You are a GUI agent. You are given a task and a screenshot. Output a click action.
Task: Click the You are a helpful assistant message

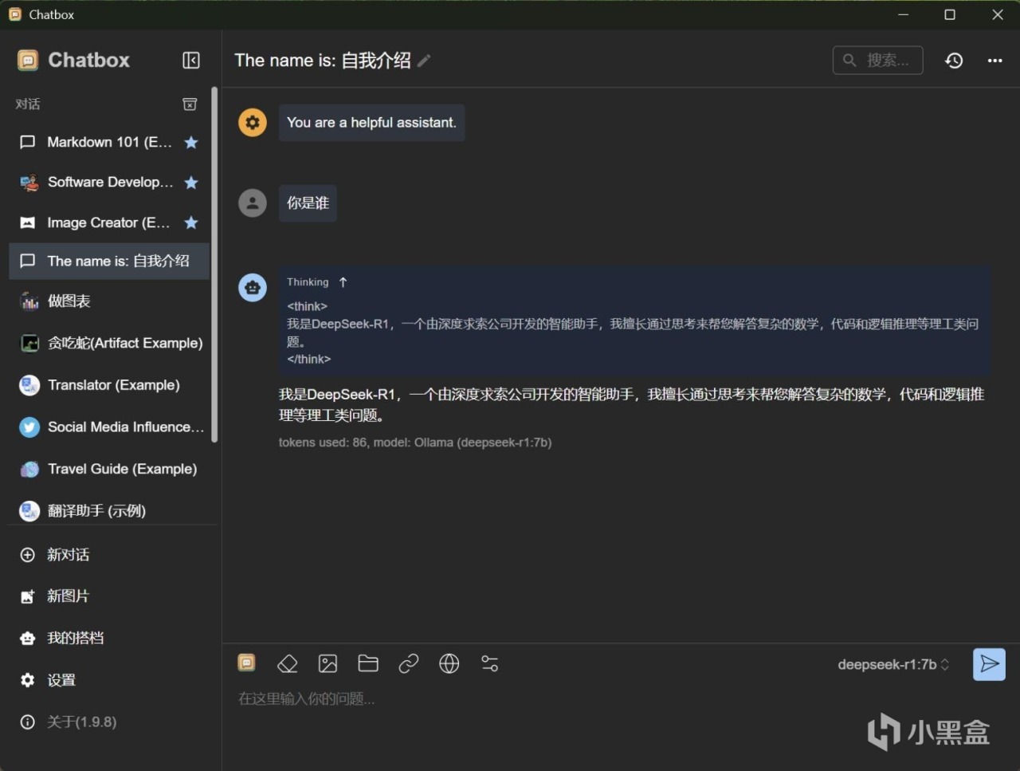pyautogui.click(x=371, y=123)
